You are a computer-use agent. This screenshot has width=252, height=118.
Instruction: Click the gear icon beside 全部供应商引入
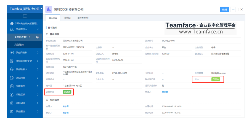click(x=37, y=37)
